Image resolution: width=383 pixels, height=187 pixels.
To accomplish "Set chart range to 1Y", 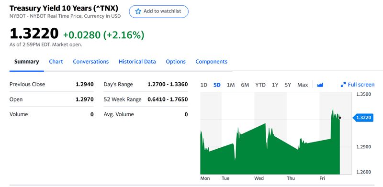I will coord(275,85).
